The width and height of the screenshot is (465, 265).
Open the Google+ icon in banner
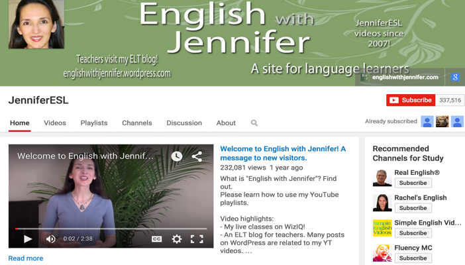(x=455, y=77)
